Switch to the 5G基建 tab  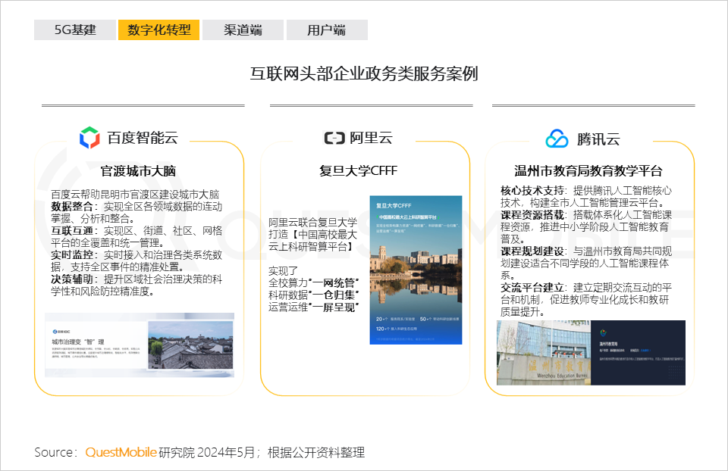[75, 30]
